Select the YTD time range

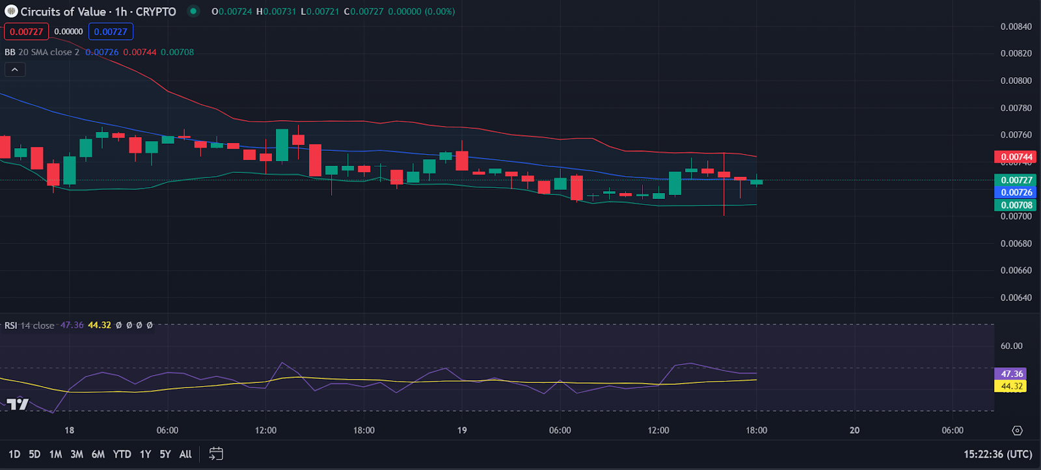[122, 454]
